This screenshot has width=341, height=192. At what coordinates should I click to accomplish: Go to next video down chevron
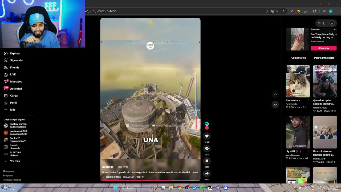275,105
